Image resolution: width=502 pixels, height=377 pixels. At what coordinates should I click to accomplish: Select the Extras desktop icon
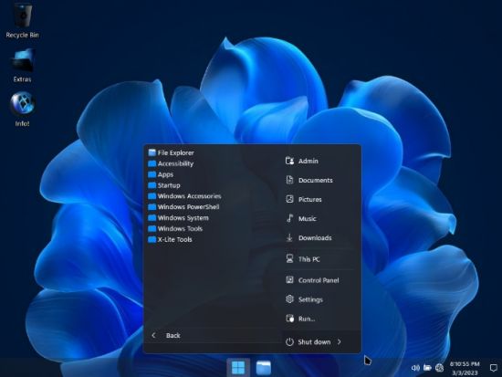[22, 65]
